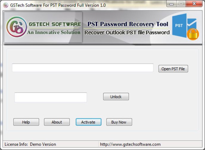Click the Buy Now button
Screen dimensions: 205x150
click(x=119, y=122)
